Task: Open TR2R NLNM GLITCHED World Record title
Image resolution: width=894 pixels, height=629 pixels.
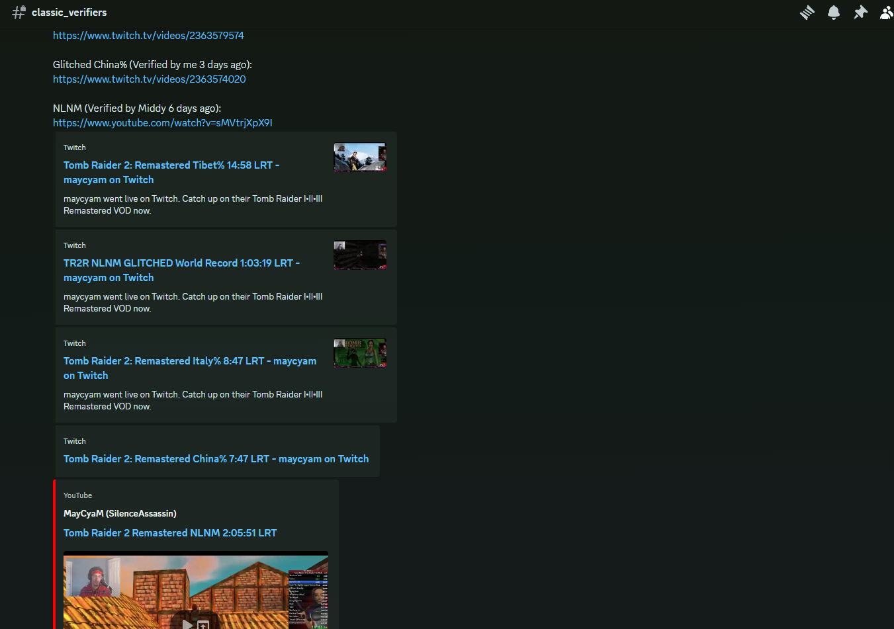Action: [x=181, y=271]
